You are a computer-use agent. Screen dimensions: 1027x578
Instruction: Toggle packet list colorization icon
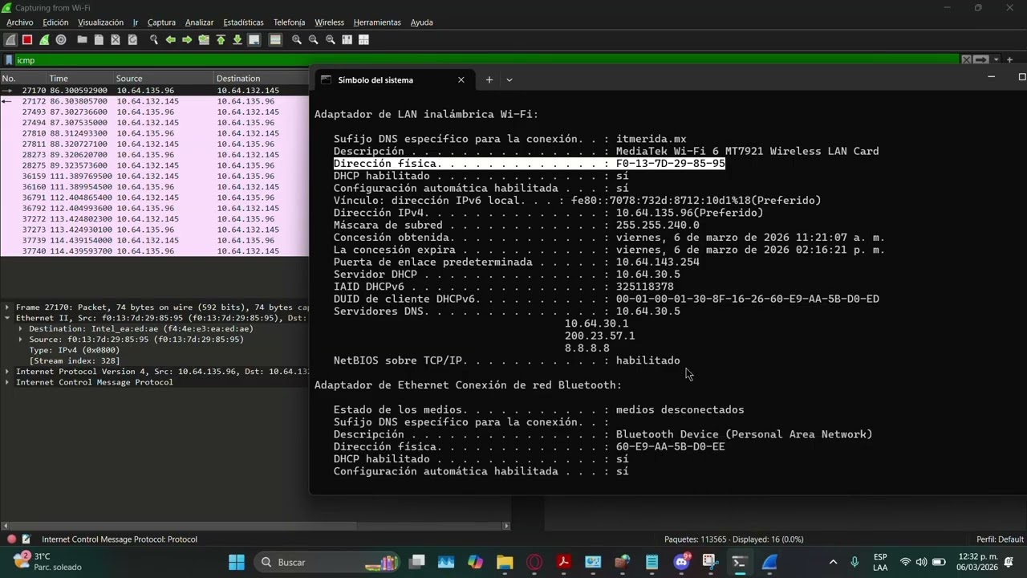(275, 39)
